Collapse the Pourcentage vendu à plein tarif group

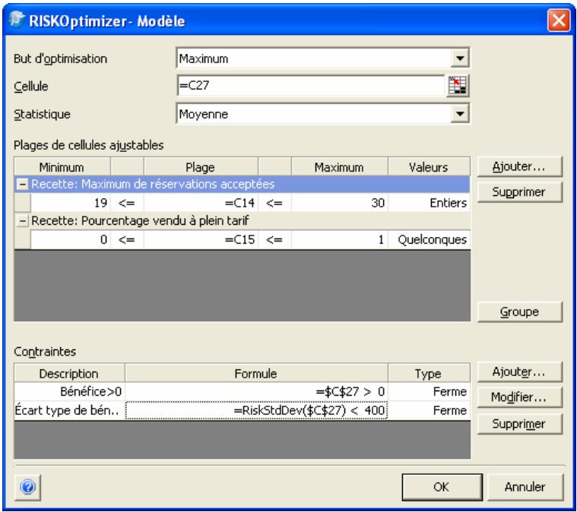click(23, 221)
